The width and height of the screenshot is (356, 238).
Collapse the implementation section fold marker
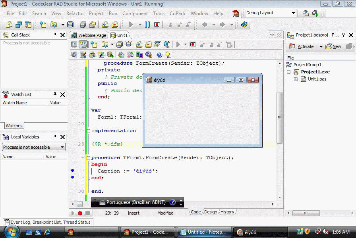pos(88,131)
